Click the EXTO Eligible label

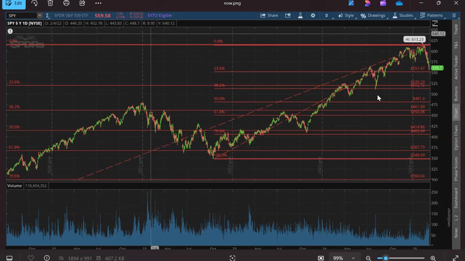(x=160, y=16)
